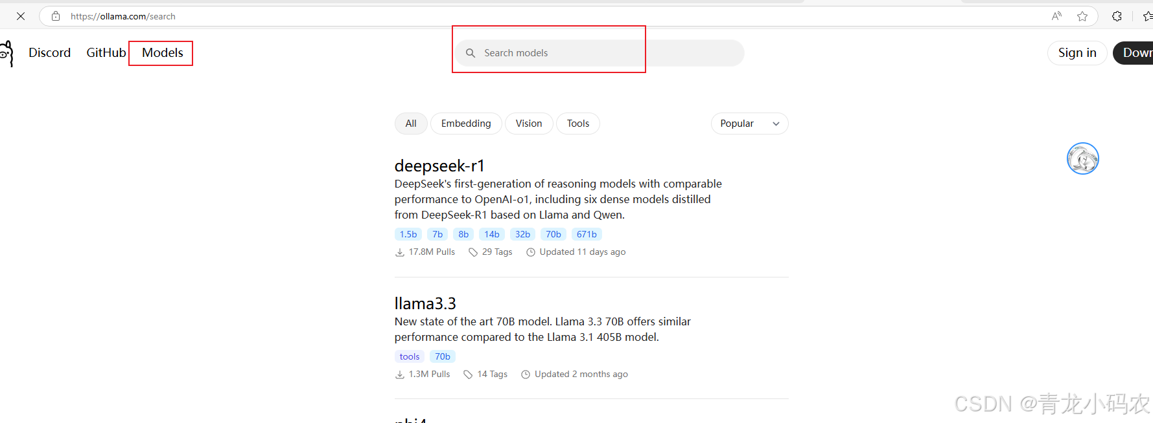Open the Read aloud icon in address bar
Screen dimensions: 1153x423
[1056, 16]
